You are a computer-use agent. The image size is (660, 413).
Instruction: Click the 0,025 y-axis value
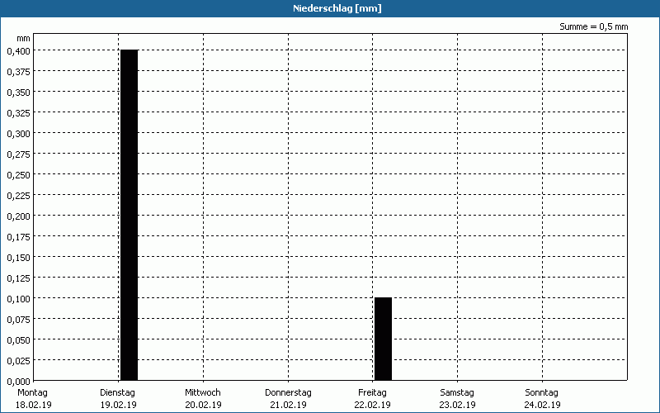coord(18,360)
